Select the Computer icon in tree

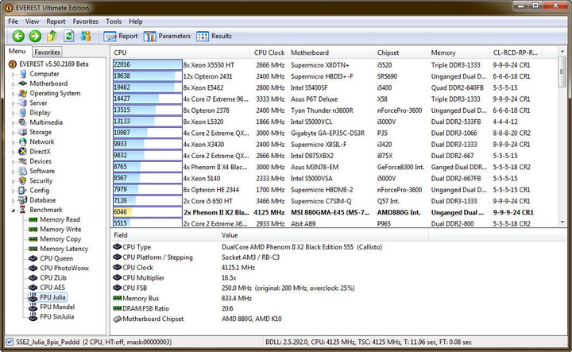(23, 74)
